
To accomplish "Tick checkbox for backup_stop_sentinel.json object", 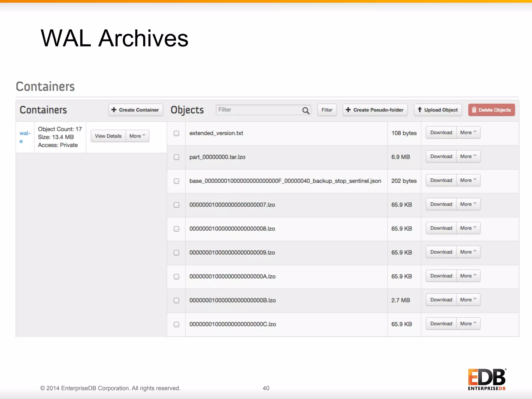I will [176, 181].
